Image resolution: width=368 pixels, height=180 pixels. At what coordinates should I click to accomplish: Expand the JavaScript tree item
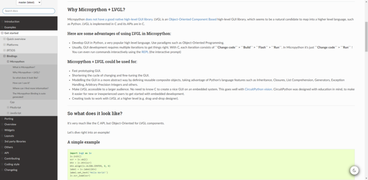(8, 113)
